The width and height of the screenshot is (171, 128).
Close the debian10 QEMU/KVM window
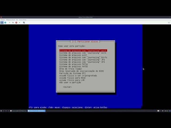pyautogui.click(x=1, y=17)
